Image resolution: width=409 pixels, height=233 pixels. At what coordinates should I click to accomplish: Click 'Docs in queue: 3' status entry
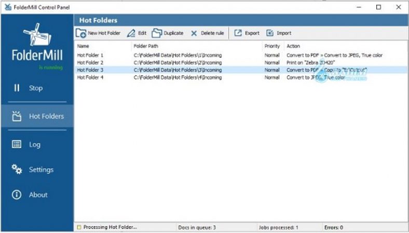point(197,227)
